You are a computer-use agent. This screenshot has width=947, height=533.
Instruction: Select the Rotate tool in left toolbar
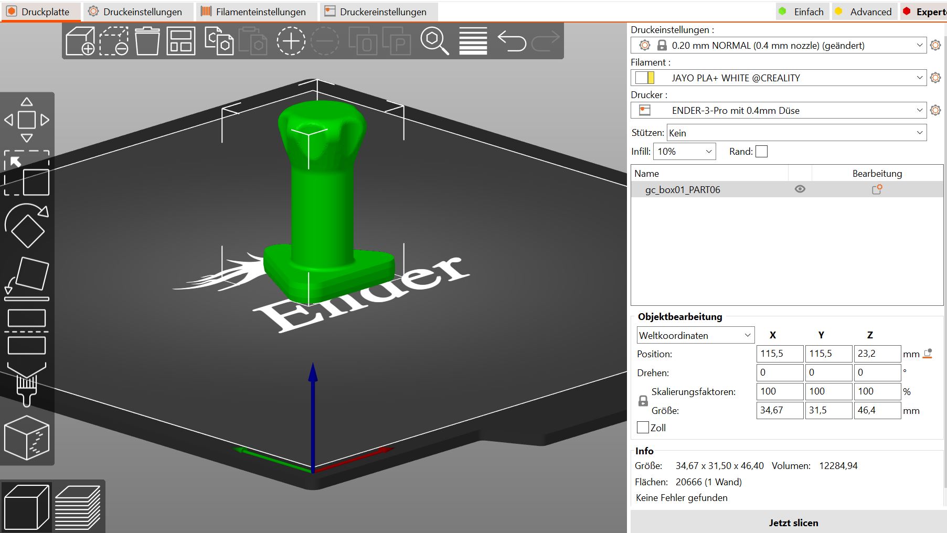(x=27, y=225)
